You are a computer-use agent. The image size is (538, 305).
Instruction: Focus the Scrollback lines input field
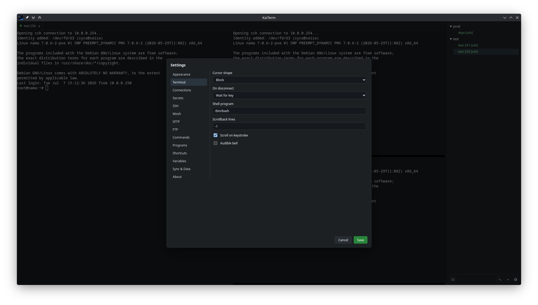coord(289,126)
